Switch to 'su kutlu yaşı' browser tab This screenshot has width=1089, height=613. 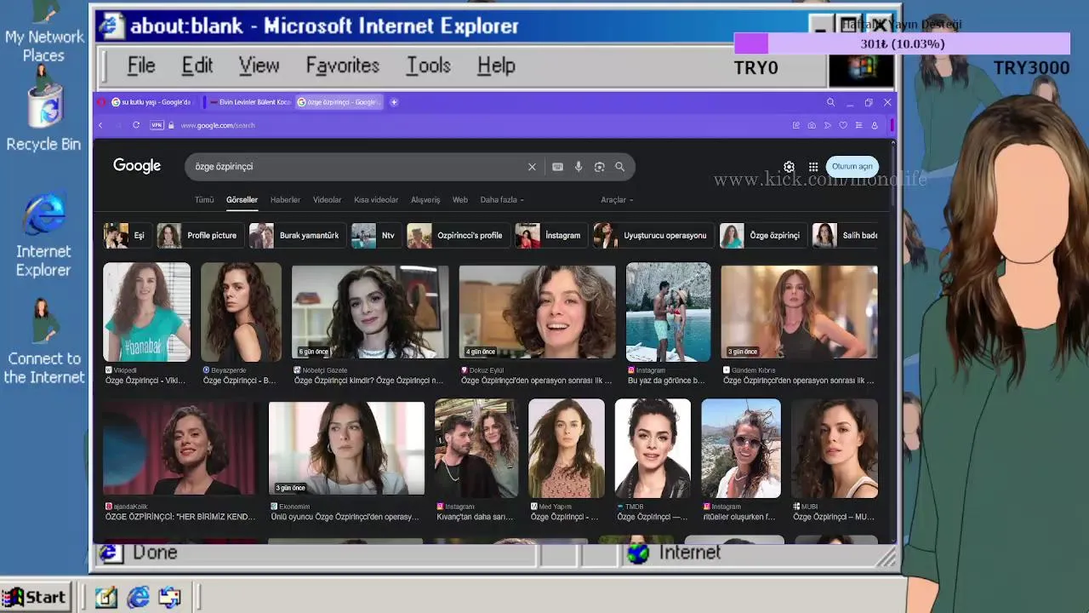click(152, 102)
